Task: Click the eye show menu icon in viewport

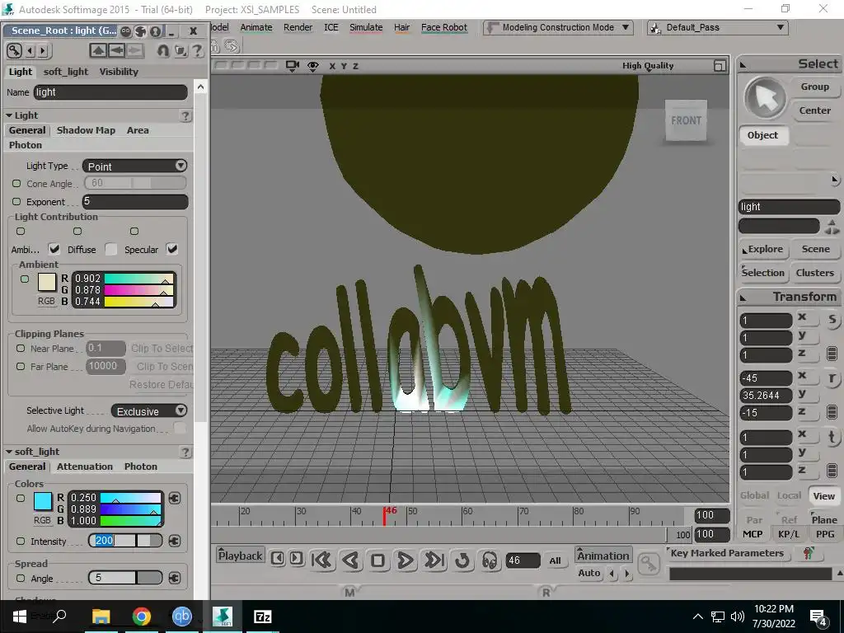Action: coord(312,66)
